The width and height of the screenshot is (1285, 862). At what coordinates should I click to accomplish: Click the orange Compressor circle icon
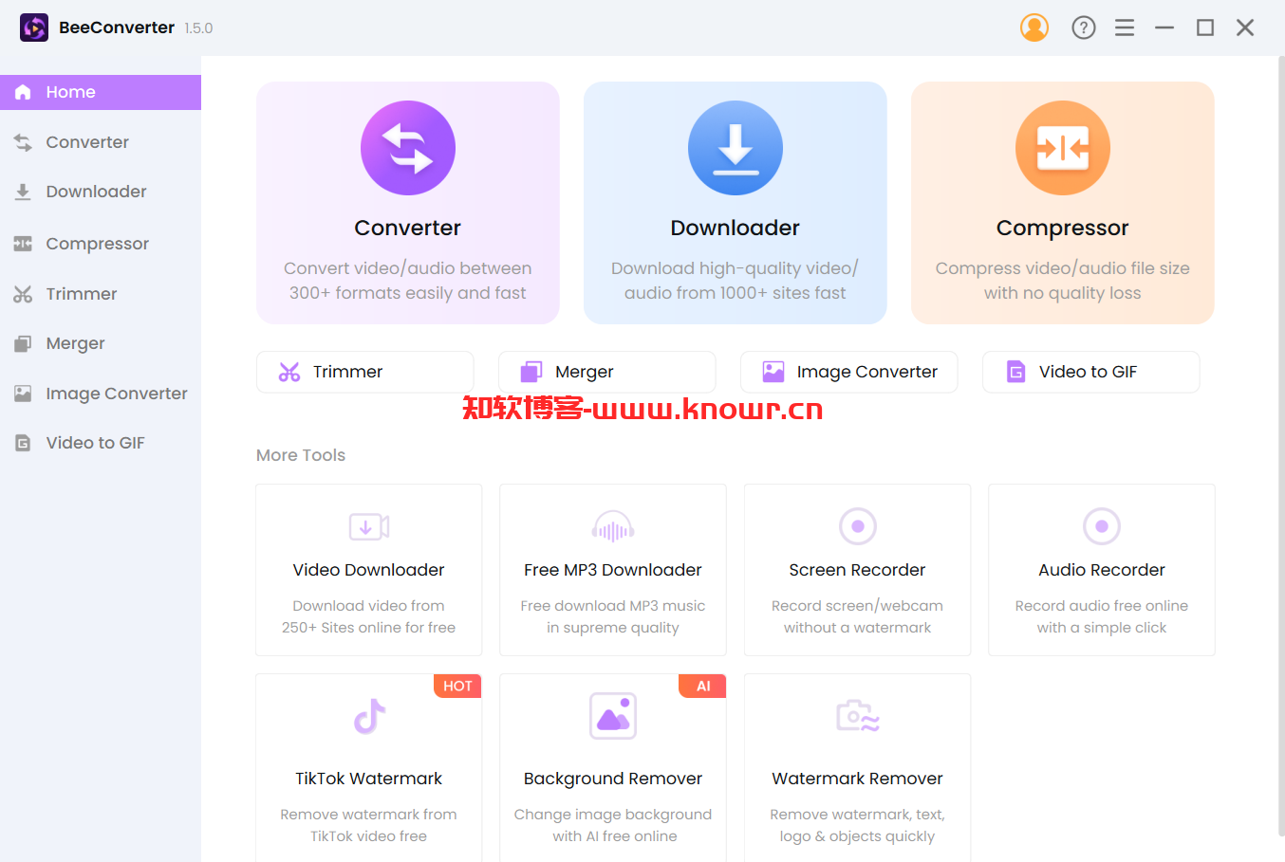(1063, 148)
